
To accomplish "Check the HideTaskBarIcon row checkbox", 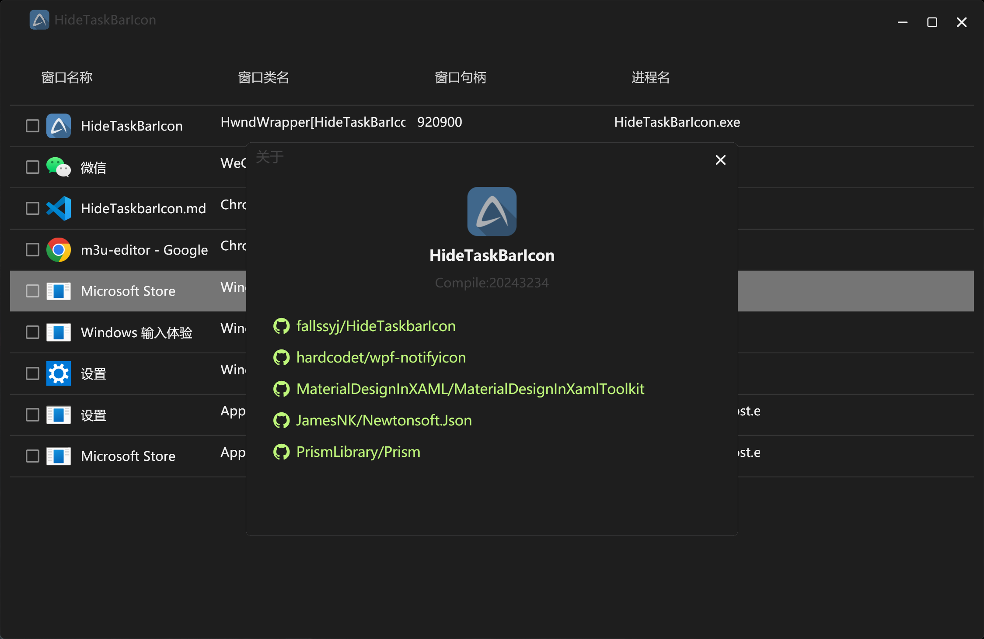I will coord(32,125).
